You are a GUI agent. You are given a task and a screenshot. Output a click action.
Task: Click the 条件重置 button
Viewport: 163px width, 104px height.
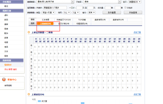coord(112,12)
